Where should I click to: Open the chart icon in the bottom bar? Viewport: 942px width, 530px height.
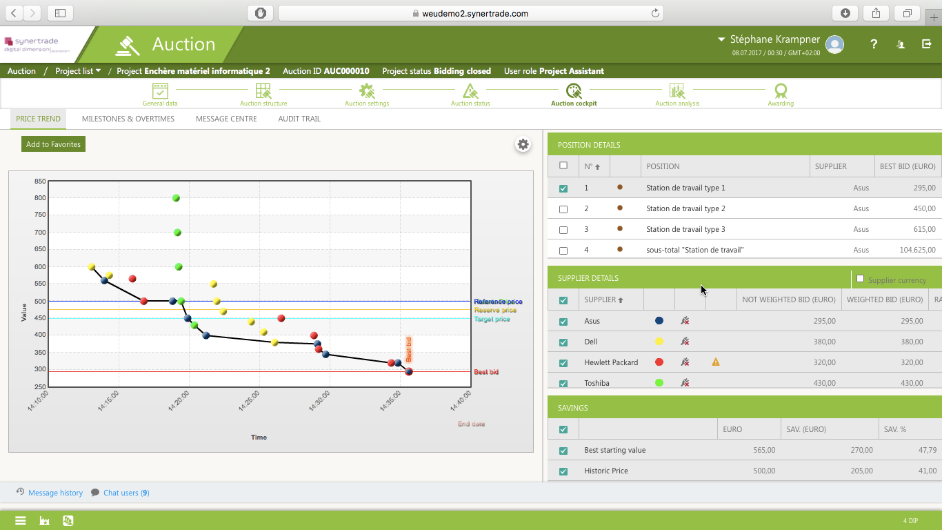(44, 520)
